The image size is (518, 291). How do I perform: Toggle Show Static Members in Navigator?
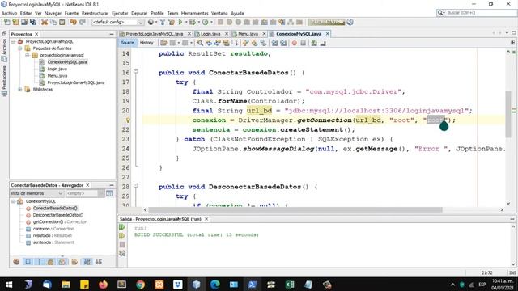[x=40, y=262]
